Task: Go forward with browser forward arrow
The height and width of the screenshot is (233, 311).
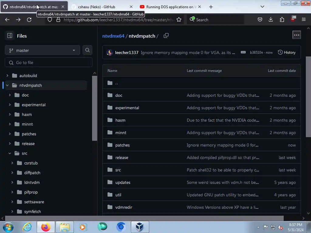Action: coord(18,20)
